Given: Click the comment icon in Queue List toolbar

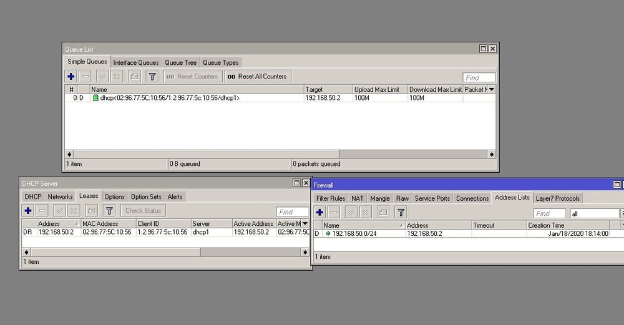Looking at the screenshot, I should 134,77.
